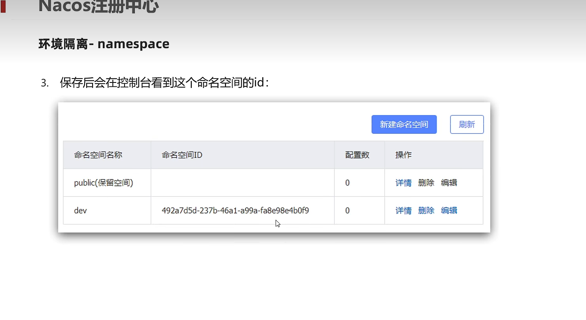This screenshot has height=320, width=586.
Task: View 详情 of the dev namespace
Action: point(403,211)
